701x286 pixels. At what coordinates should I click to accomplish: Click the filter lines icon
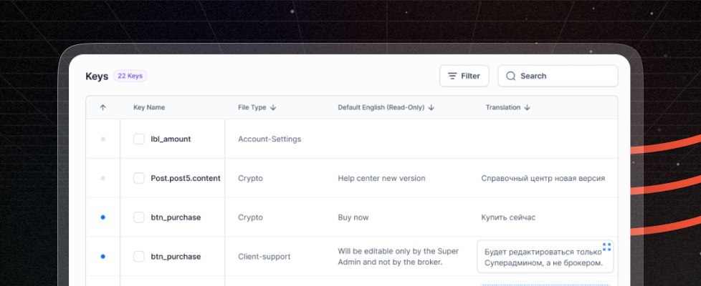(452, 76)
